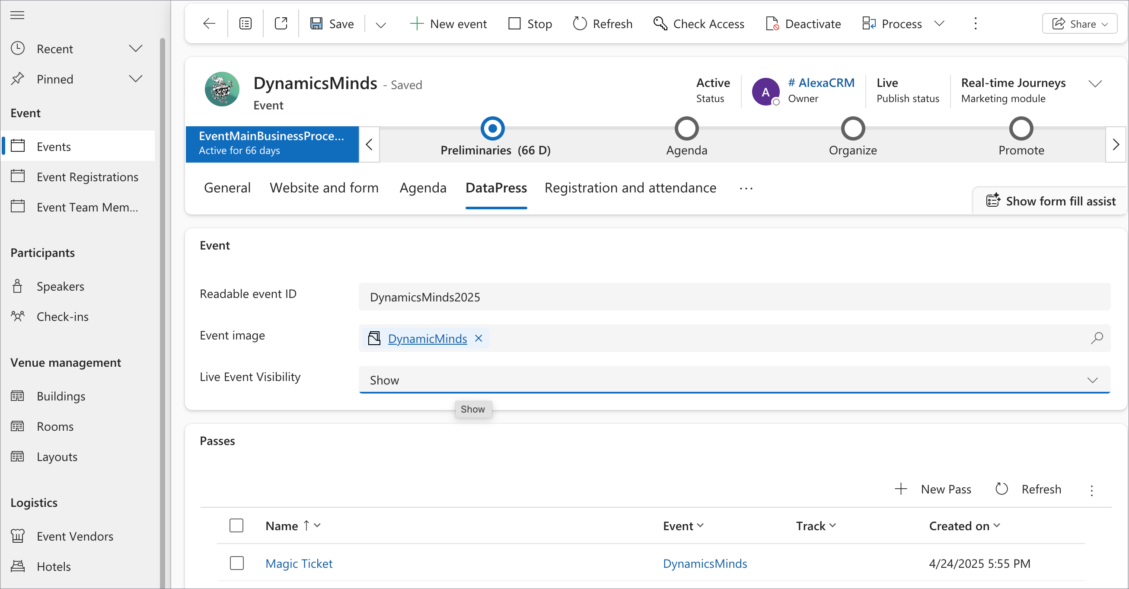Open the Magic Ticket pass
The image size is (1129, 589).
[x=299, y=563]
